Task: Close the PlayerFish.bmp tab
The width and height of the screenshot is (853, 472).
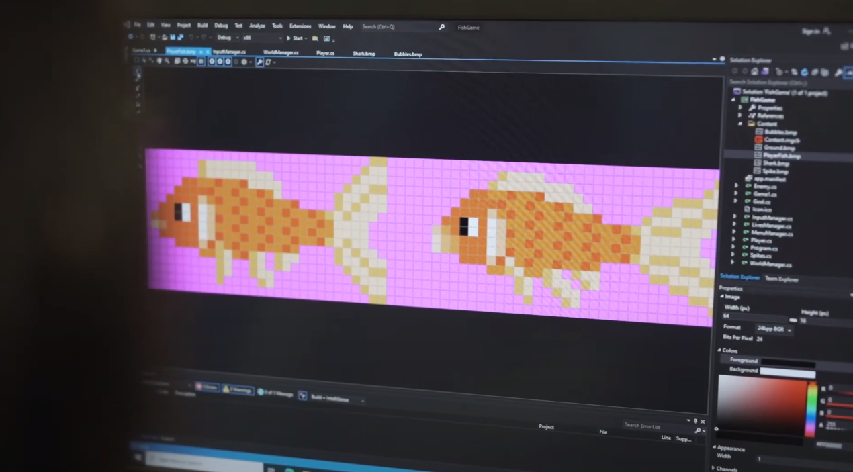Action: click(x=208, y=52)
